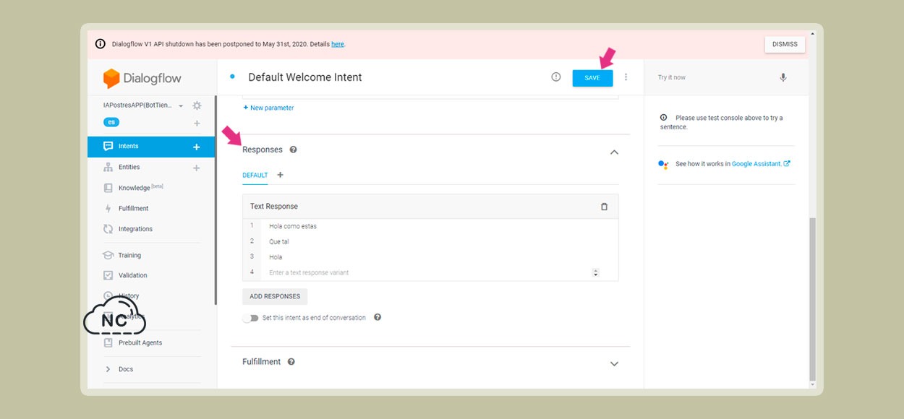Click the ADD RESPONSES button
The height and width of the screenshot is (419, 904).
(x=275, y=296)
